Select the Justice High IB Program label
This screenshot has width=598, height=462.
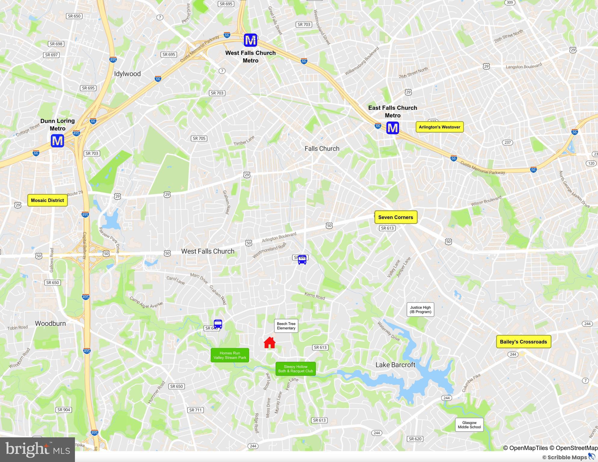(x=420, y=309)
